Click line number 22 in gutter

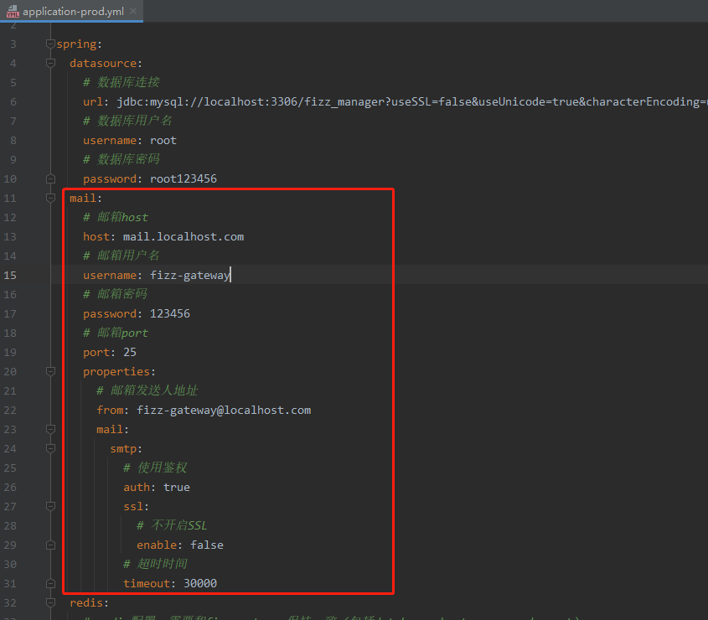point(10,410)
